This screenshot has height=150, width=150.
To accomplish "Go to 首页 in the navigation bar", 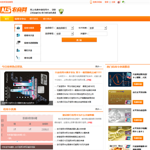I will point(7,19).
